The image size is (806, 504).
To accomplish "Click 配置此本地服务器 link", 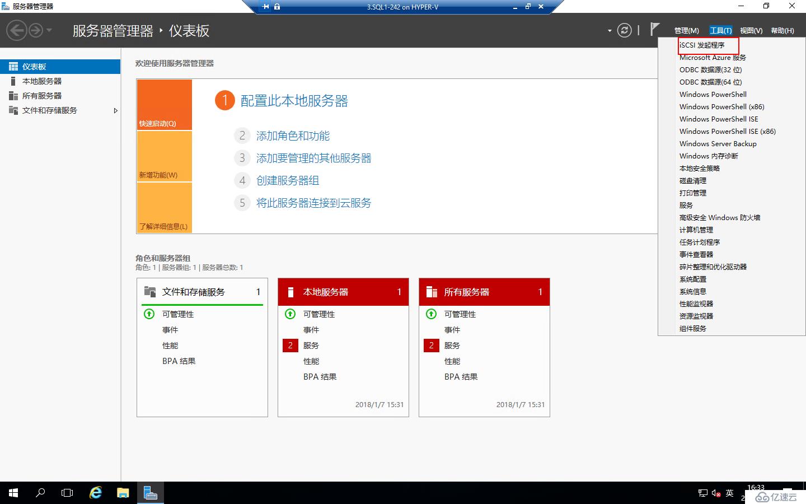I will tap(294, 101).
